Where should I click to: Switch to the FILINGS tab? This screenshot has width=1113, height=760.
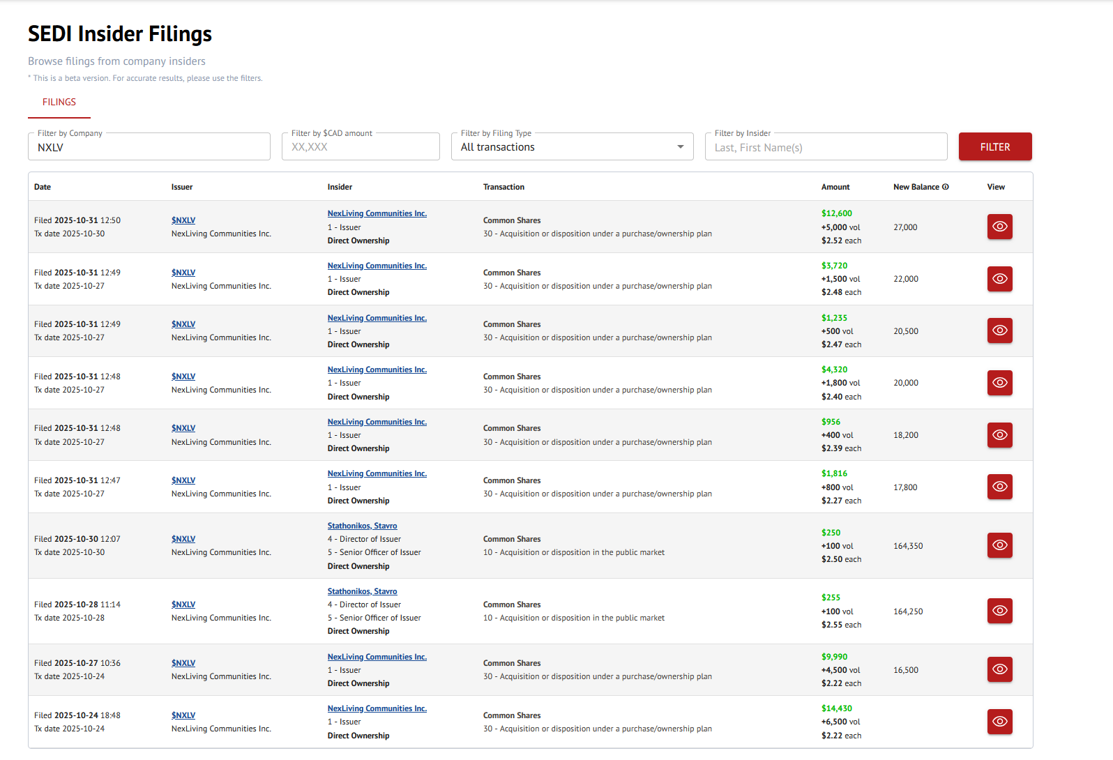(x=59, y=102)
